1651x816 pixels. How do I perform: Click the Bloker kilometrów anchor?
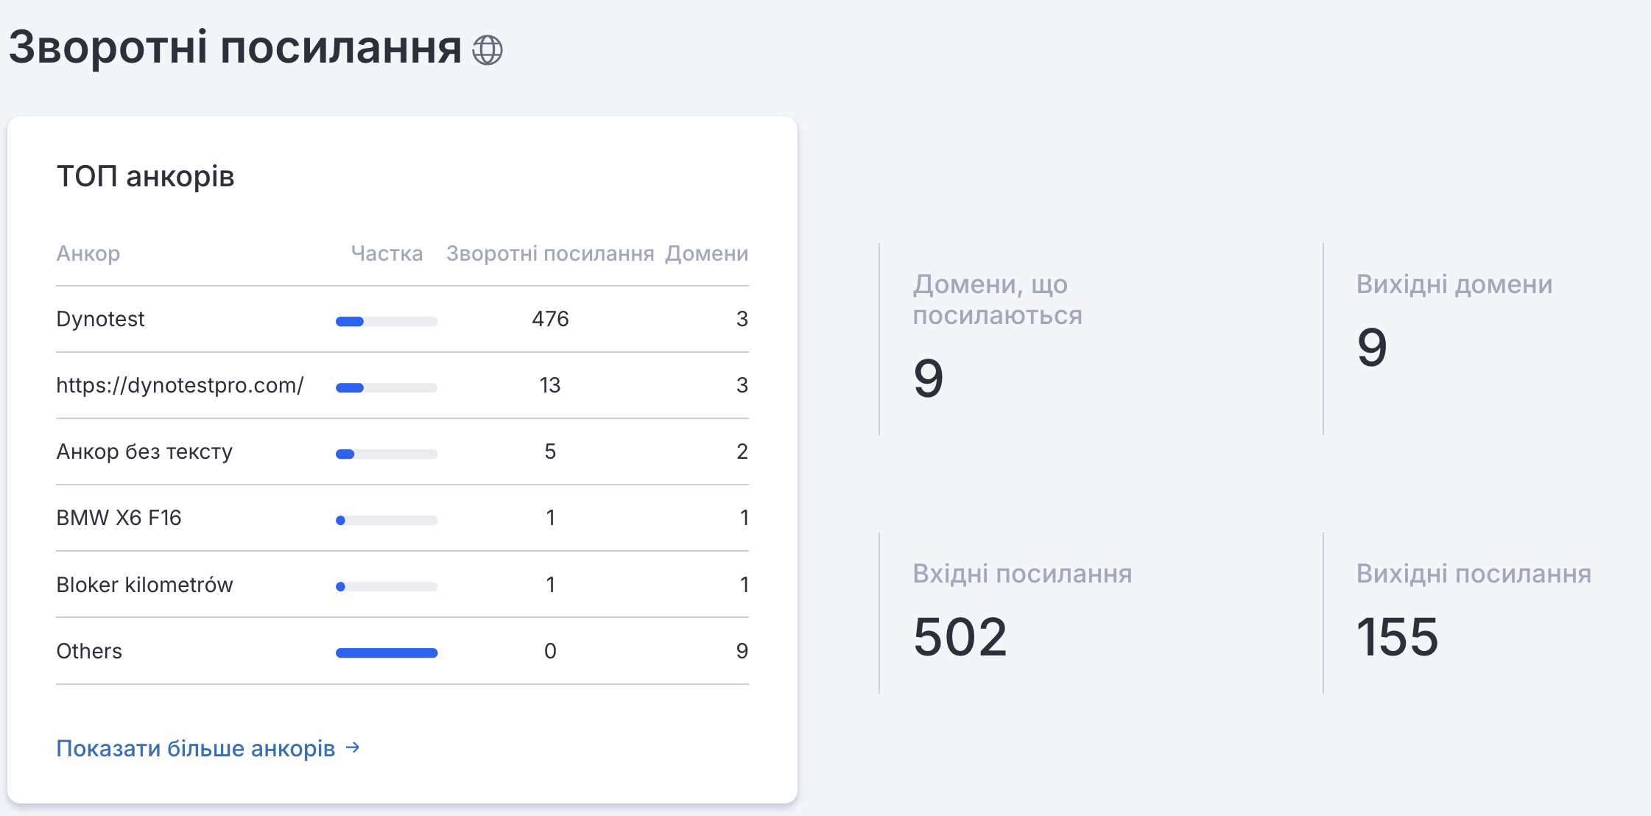tap(144, 585)
